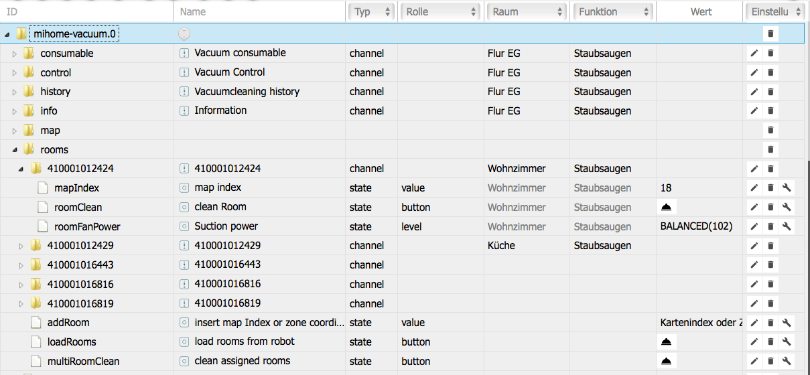Click the Wert column header
Viewport: 810px width, 375px height.
pos(701,11)
